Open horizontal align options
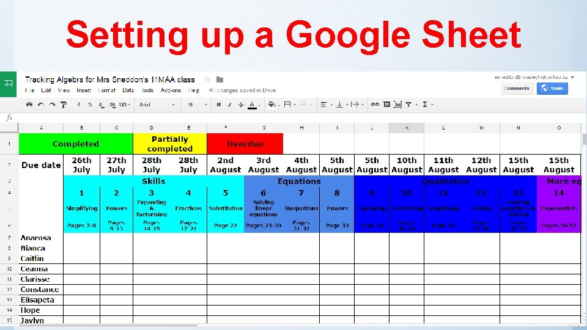The image size is (587, 330). point(326,105)
